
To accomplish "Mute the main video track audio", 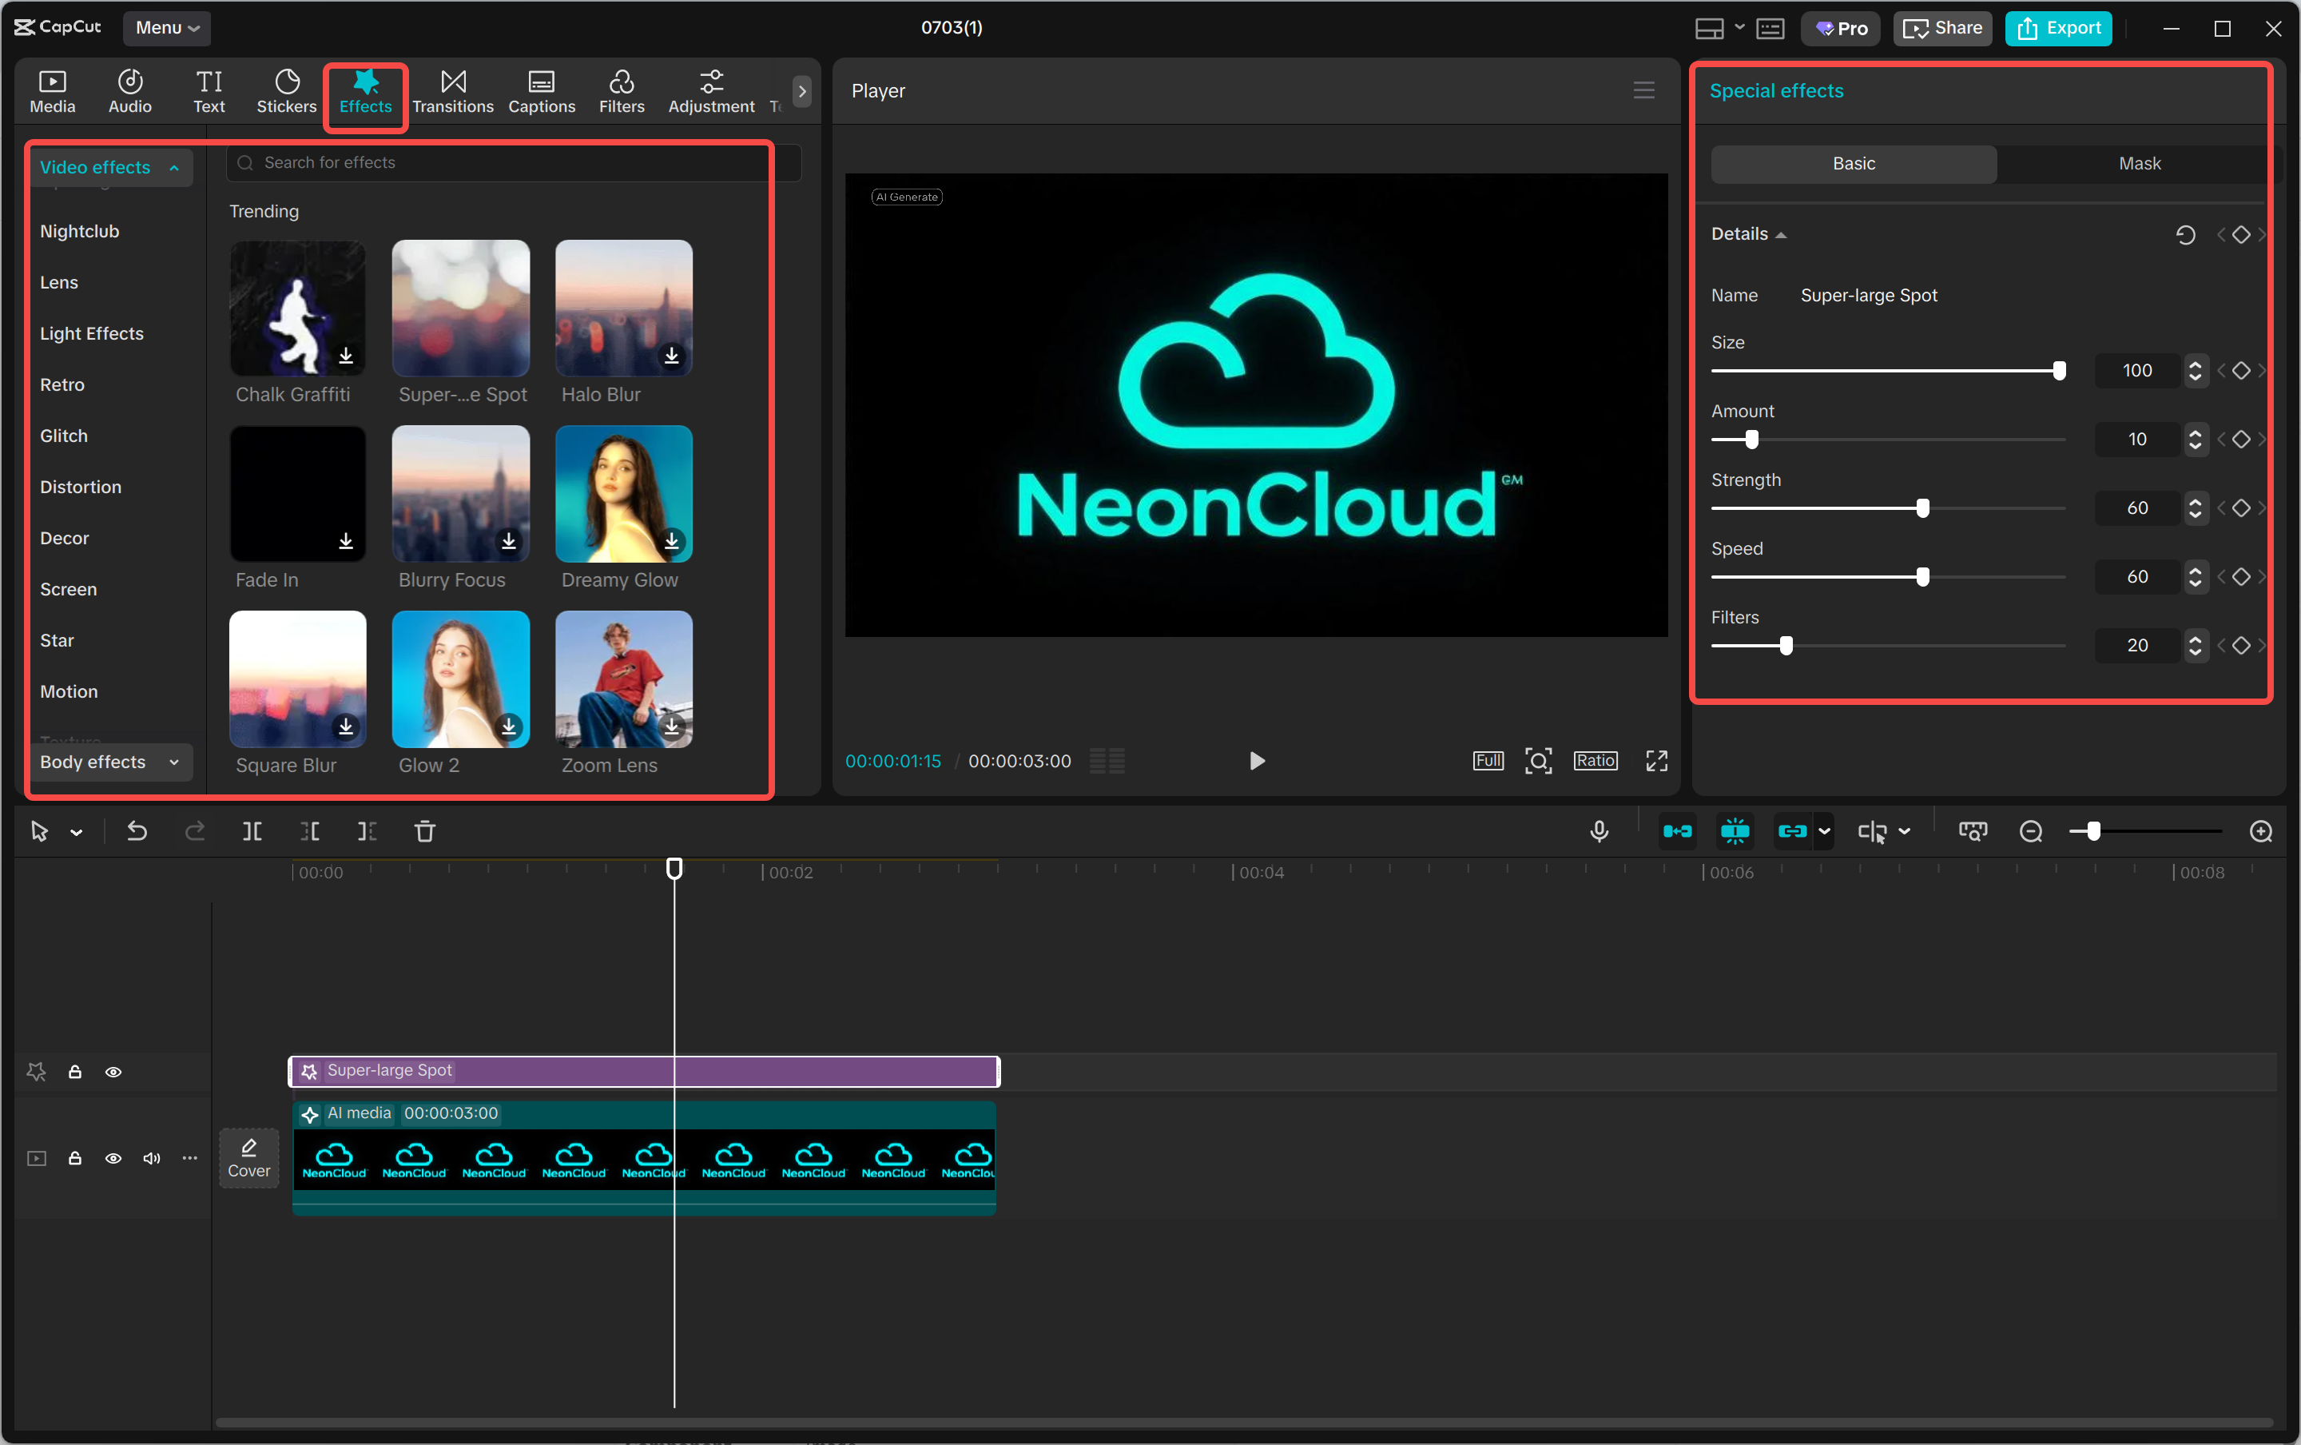I will point(151,1158).
